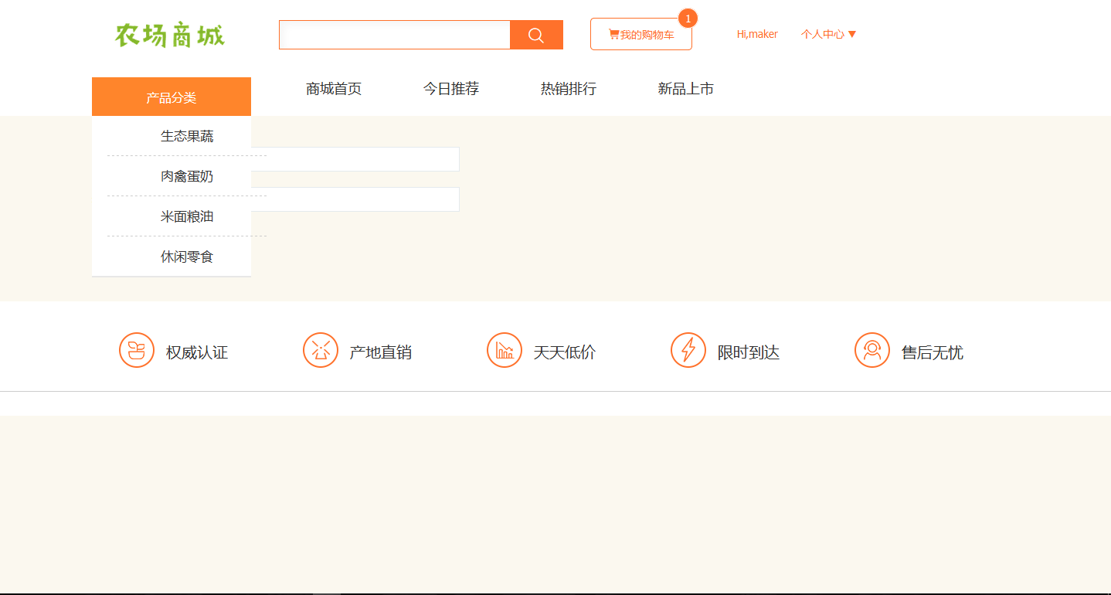Image resolution: width=1111 pixels, height=595 pixels.
Task: Click the 农场商城 logo
Action: click(170, 36)
